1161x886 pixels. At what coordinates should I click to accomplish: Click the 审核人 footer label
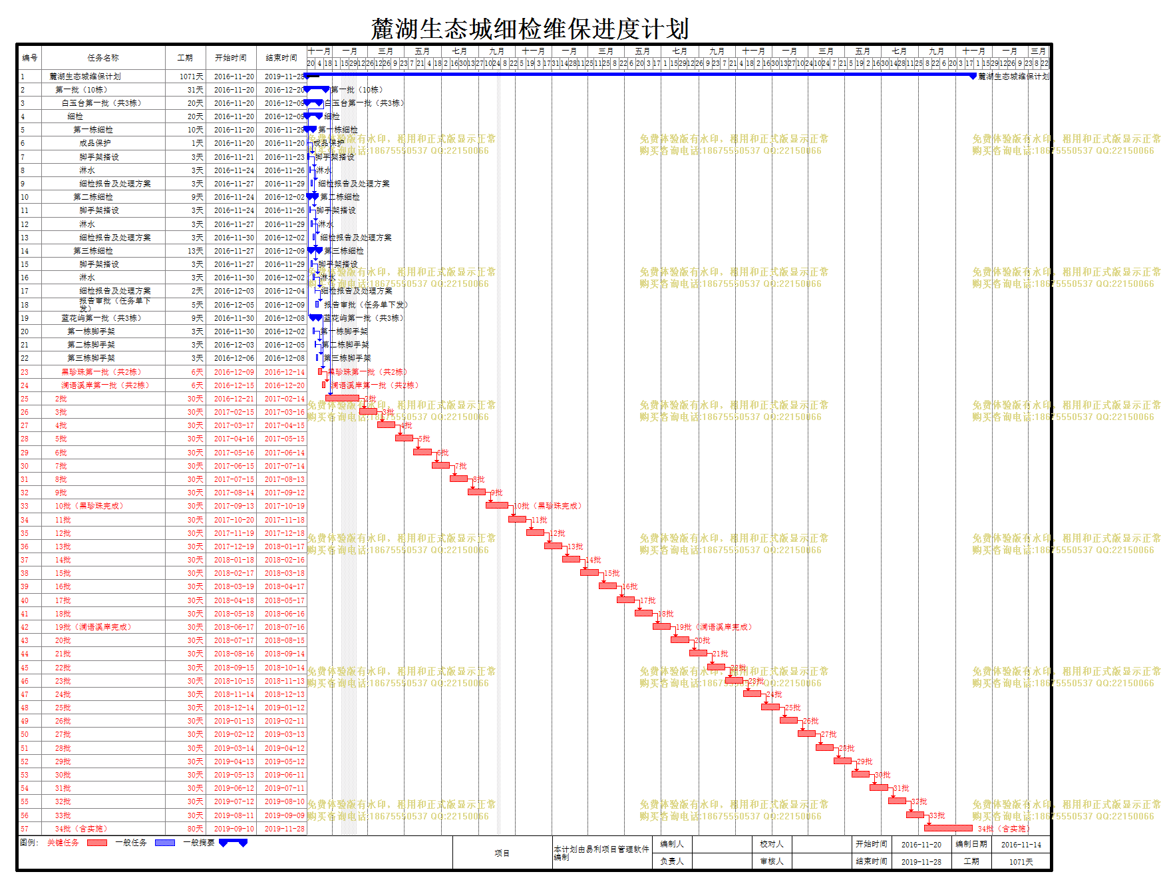click(x=772, y=861)
